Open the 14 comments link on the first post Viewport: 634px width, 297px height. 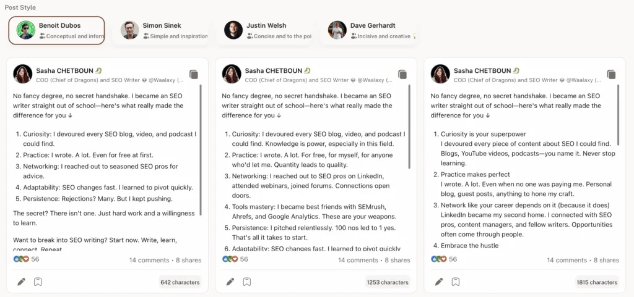pyautogui.click(x=149, y=261)
